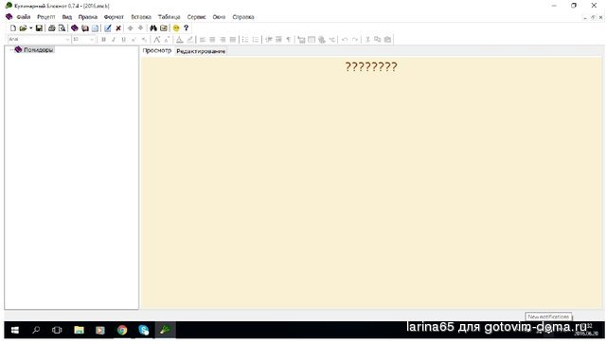Click the question mark Help icon

point(187,28)
